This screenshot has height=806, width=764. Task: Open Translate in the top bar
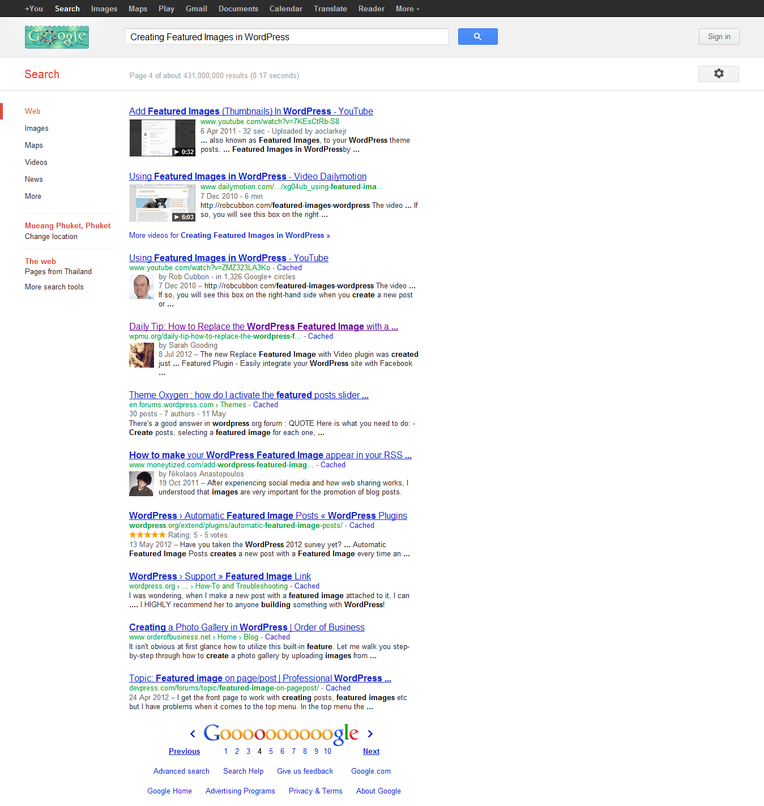tap(330, 8)
